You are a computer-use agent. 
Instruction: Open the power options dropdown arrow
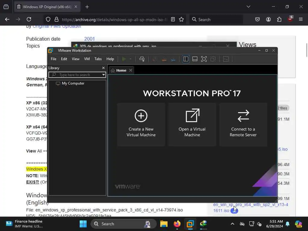pos(131,59)
